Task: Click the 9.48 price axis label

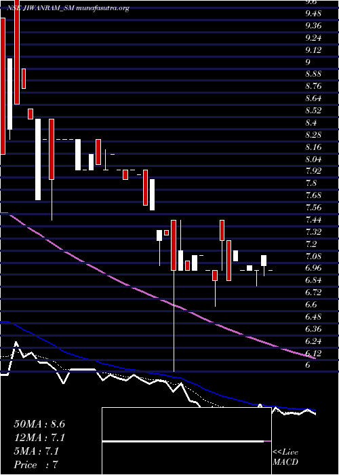Action: pos(313,14)
